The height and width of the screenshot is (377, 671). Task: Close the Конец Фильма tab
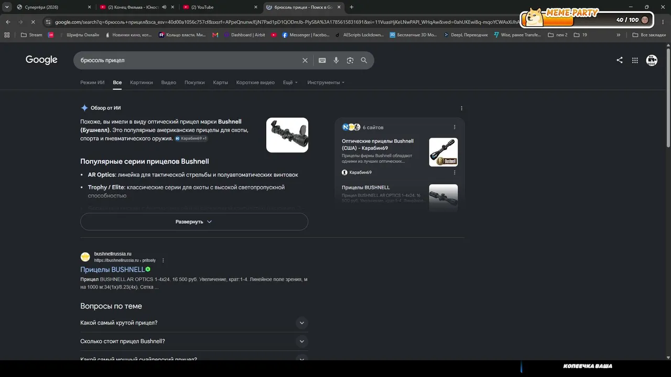coord(172,7)
